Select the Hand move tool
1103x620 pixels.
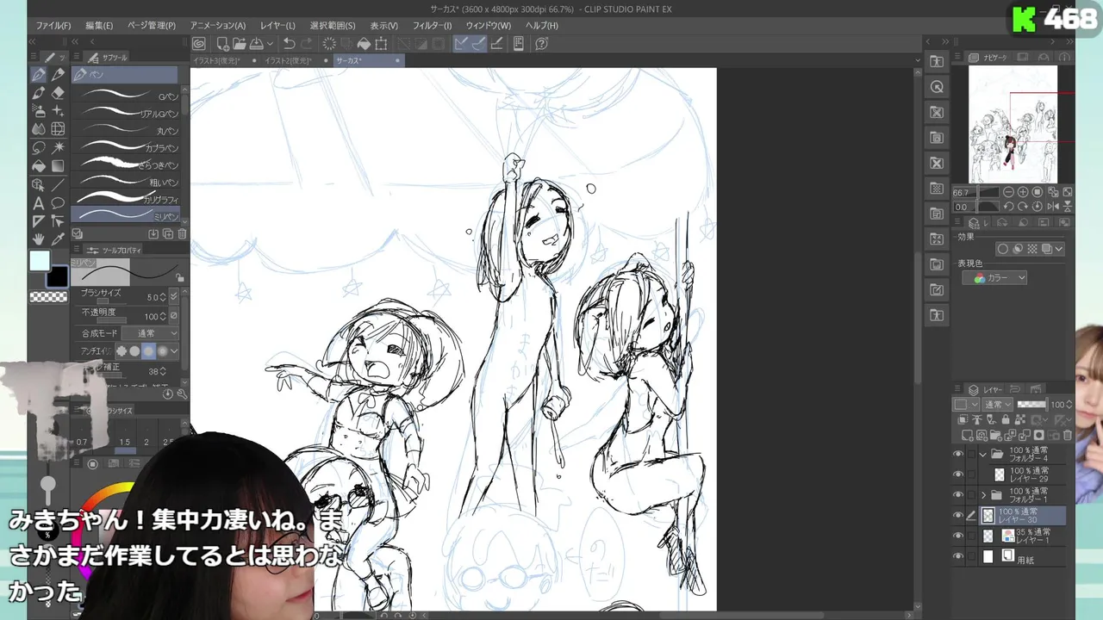pyautogui.click(x=39, y=239)
